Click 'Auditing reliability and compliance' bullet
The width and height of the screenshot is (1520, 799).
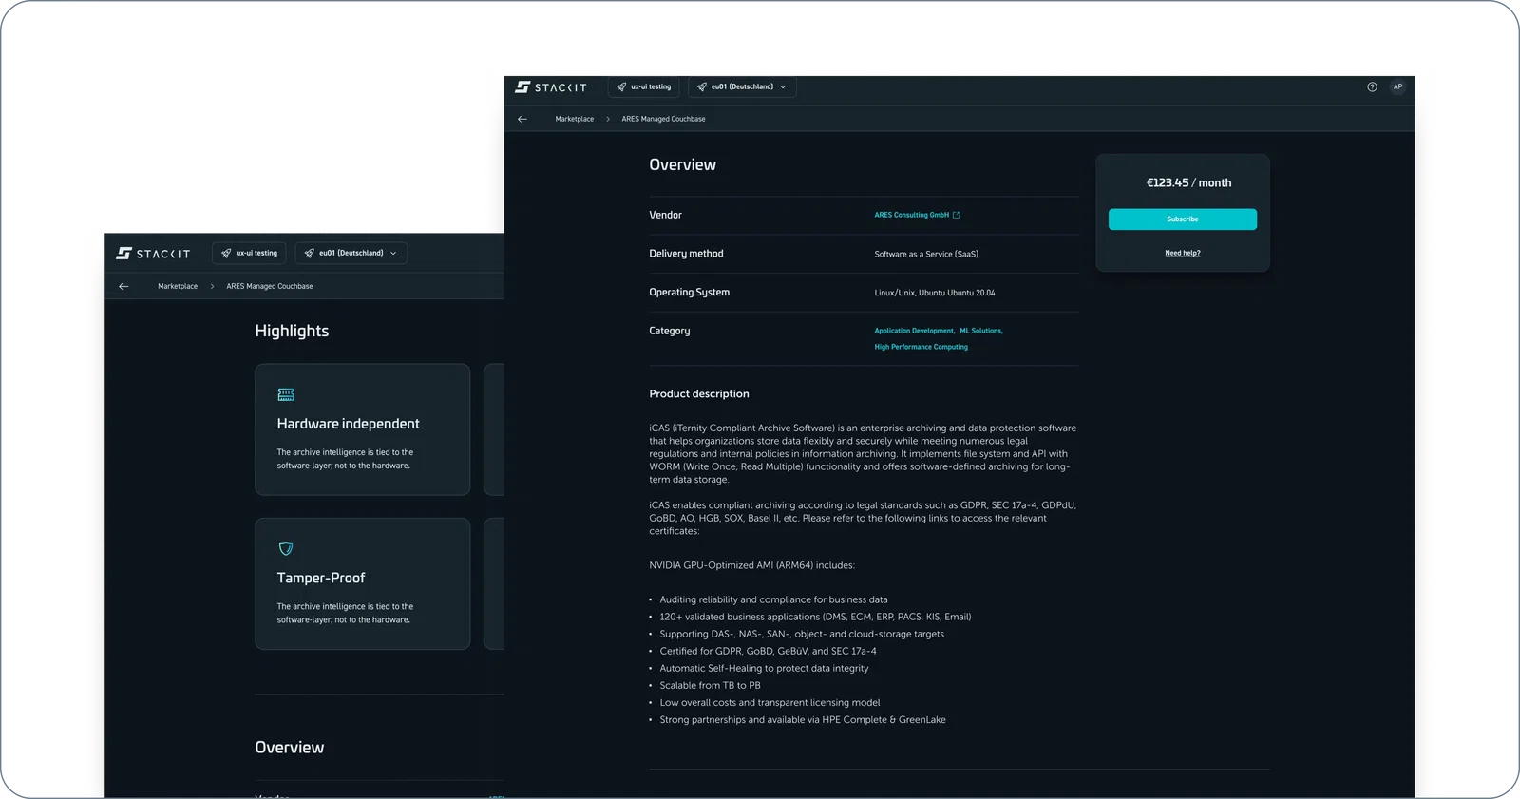click(774, 599)
